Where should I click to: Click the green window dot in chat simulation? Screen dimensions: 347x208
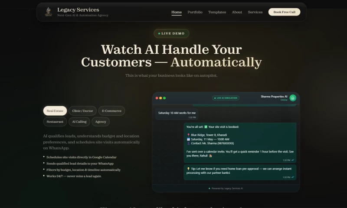tap(164, 98)
